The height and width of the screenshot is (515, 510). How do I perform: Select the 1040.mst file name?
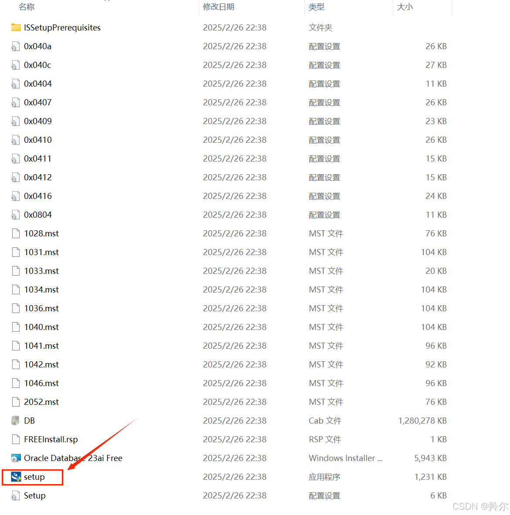(41, 327)
